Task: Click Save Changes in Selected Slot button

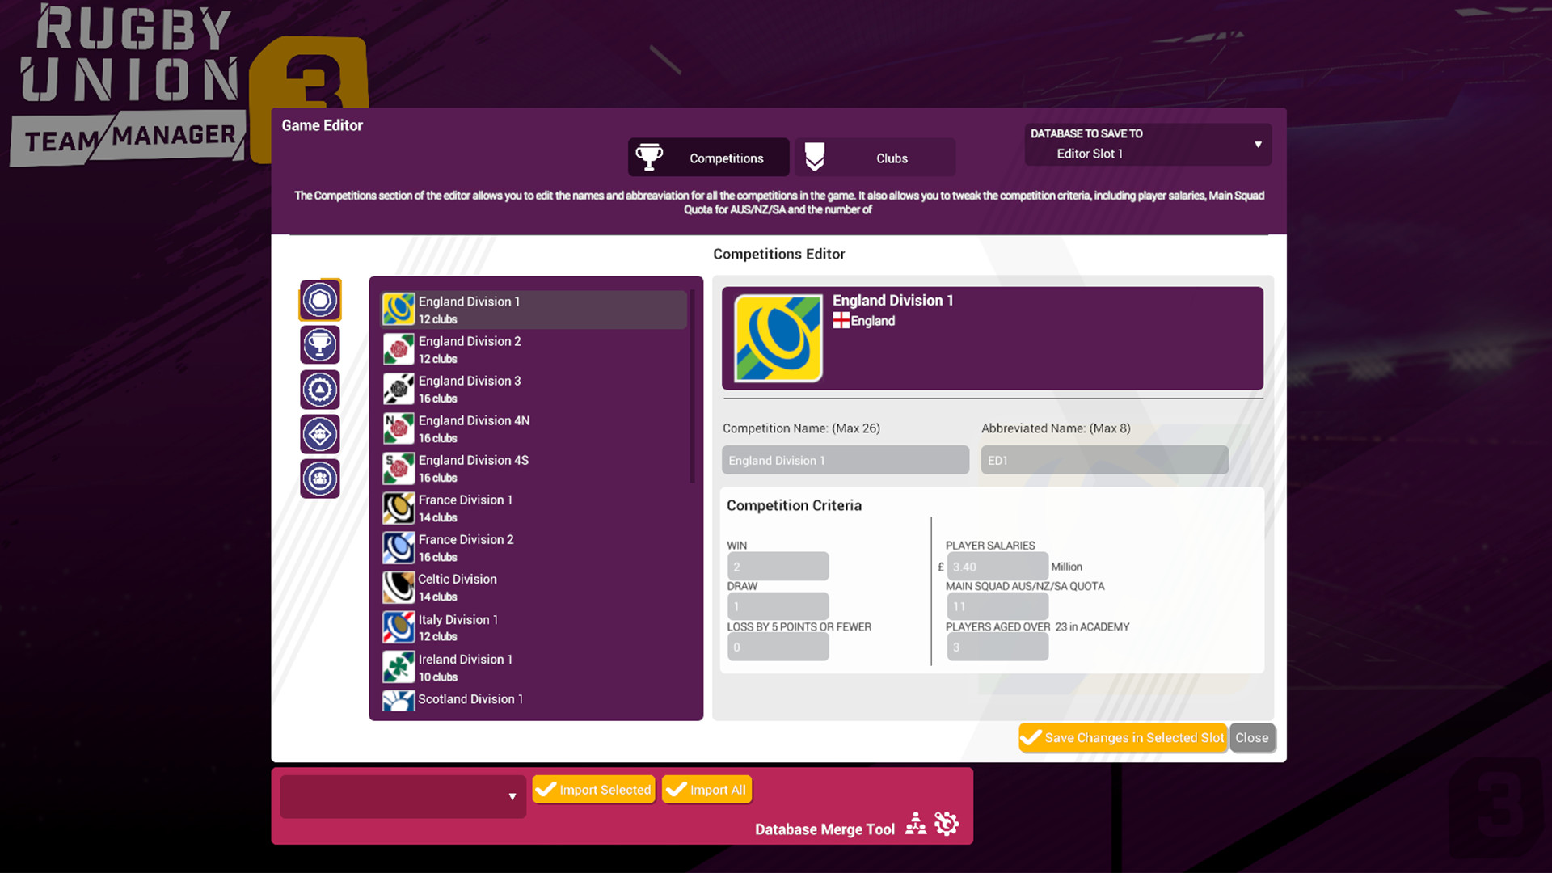Action: click(x=1123, y=738)
